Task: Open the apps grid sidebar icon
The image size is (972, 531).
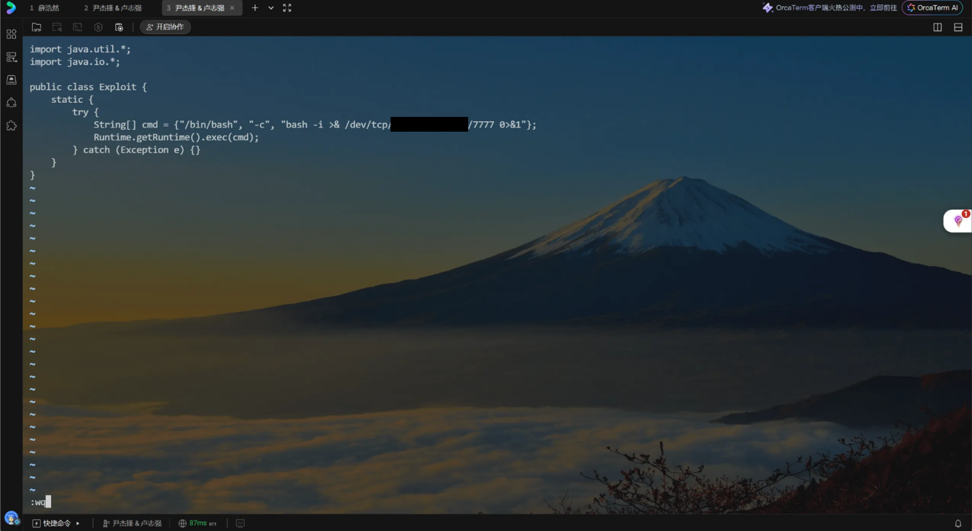Action: [x=11, y=34]
